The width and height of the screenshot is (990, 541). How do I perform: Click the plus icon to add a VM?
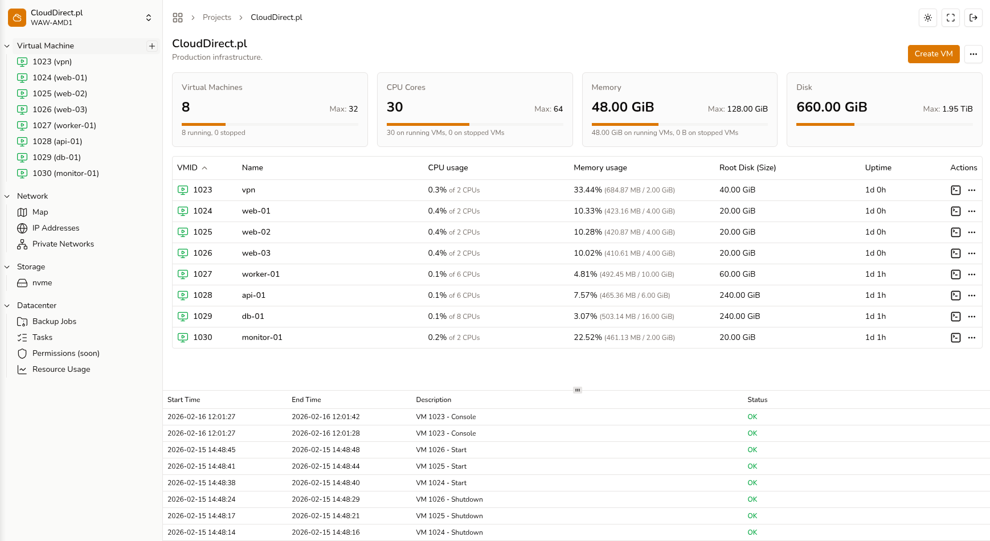[x=152, y=46]
